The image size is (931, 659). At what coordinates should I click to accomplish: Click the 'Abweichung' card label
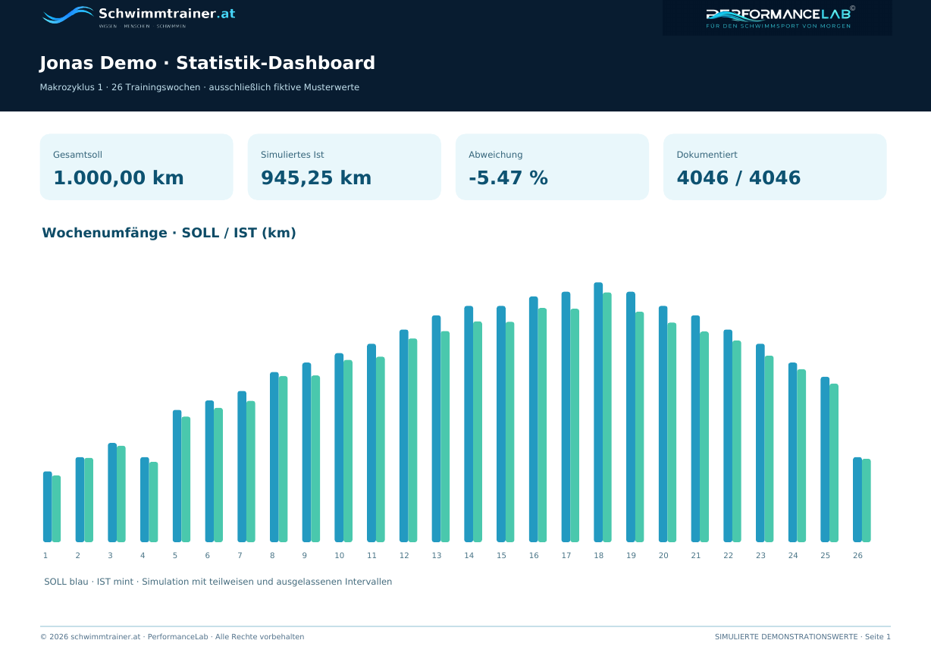(x=496, y=155)
